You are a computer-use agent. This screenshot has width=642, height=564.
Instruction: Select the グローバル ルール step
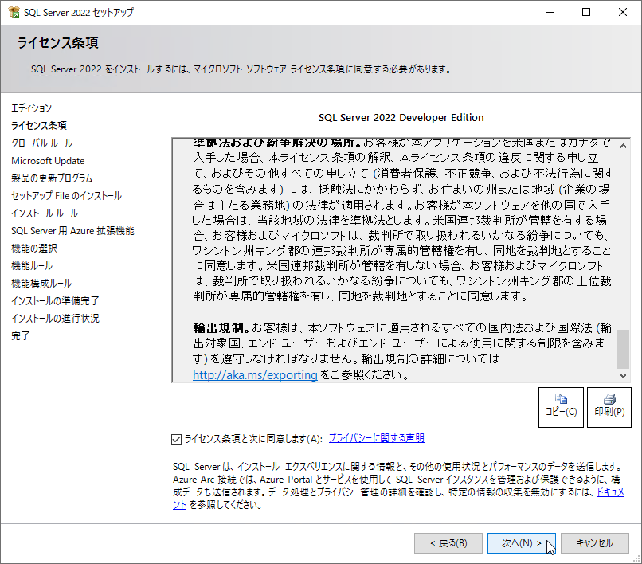41,143
